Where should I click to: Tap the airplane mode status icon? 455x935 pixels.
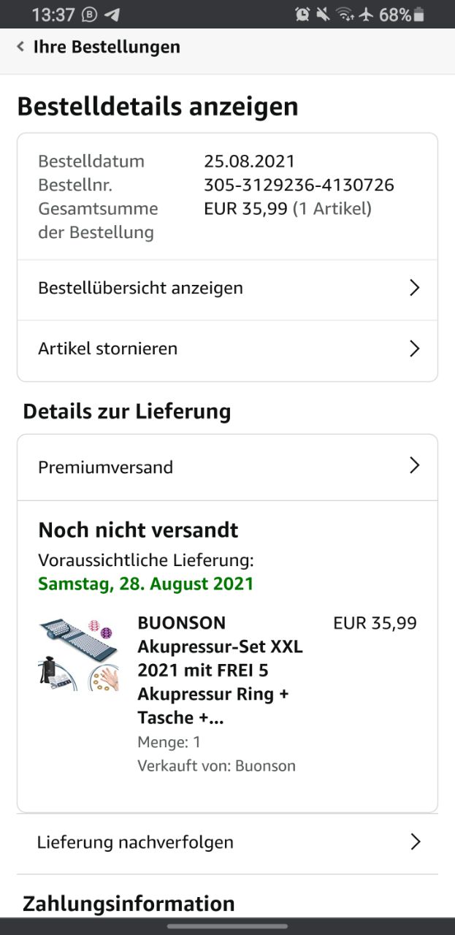pyautogui.click(x=366, y=14)
